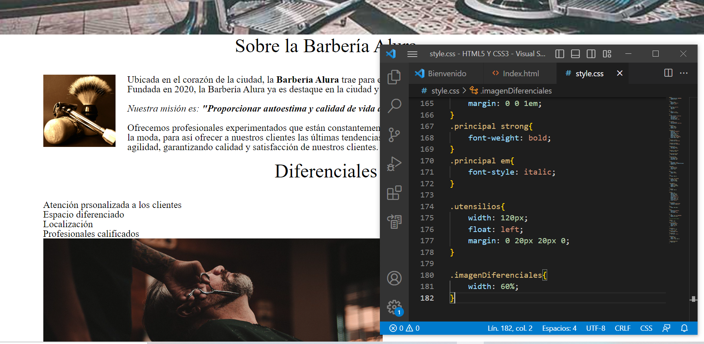Click the 'font-style: italic;' declaration
The image size is (704, 344).
[x=512, y=172]
